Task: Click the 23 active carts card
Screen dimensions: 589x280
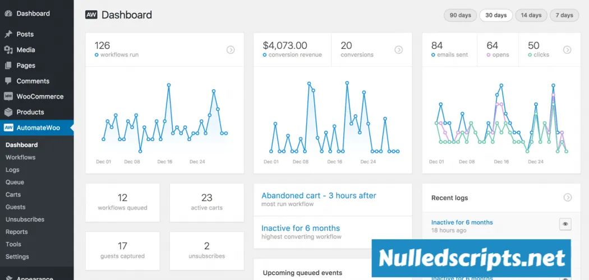Action: pos(206,202)
